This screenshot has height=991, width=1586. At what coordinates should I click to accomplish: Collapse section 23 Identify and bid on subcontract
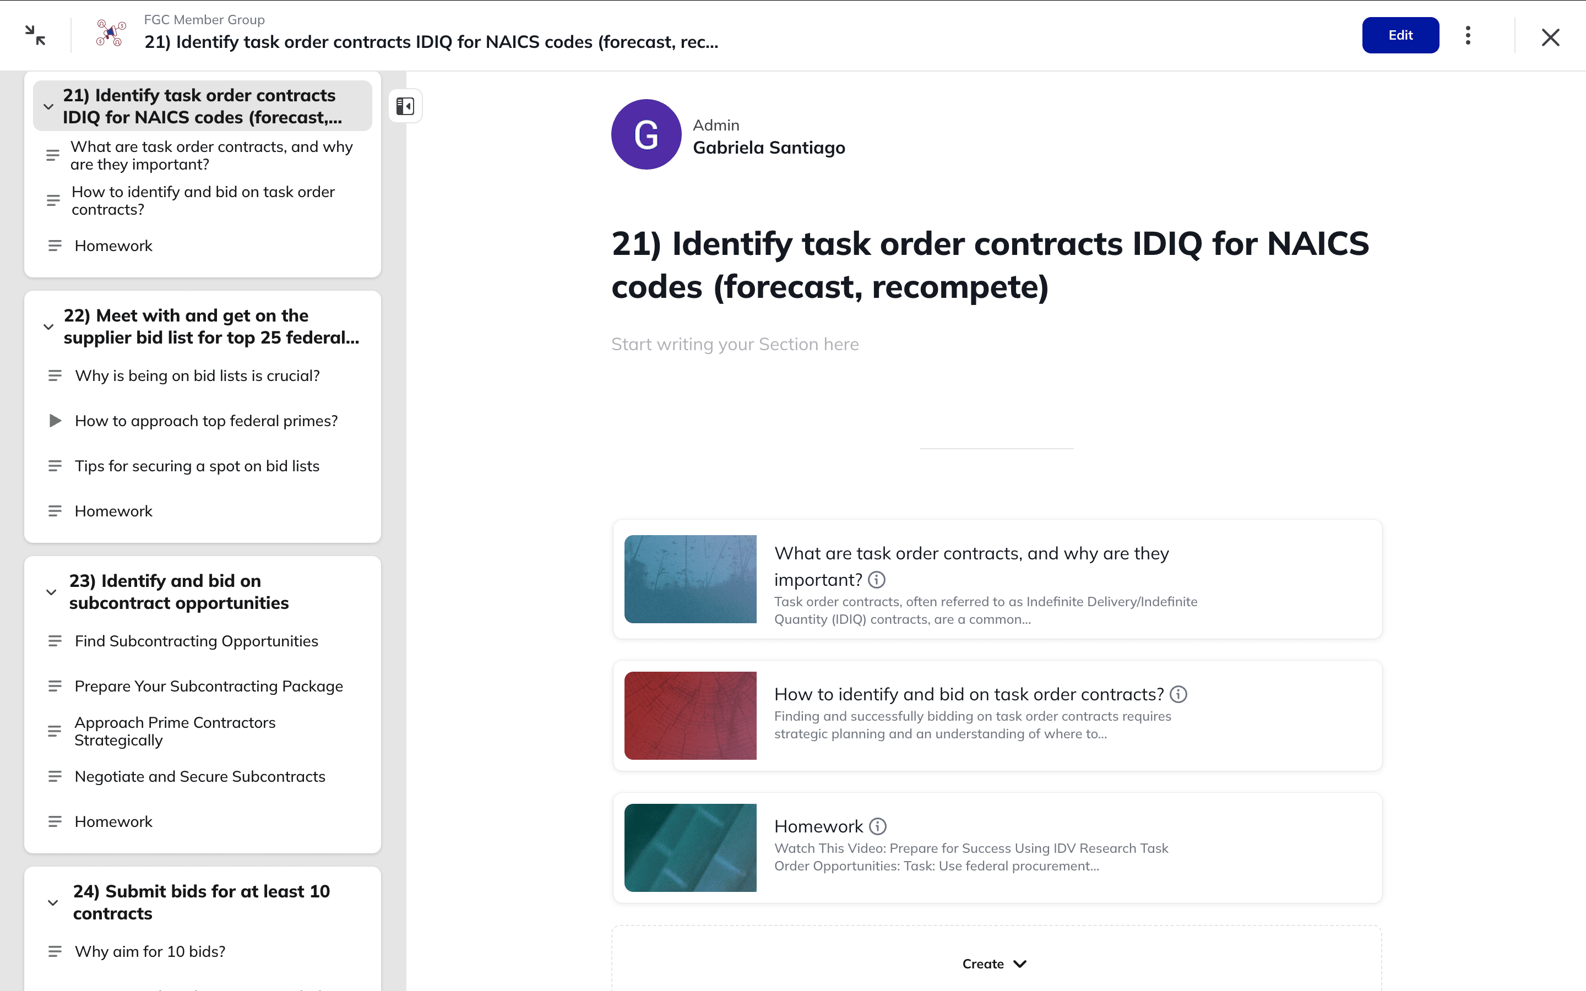point(51,592)
